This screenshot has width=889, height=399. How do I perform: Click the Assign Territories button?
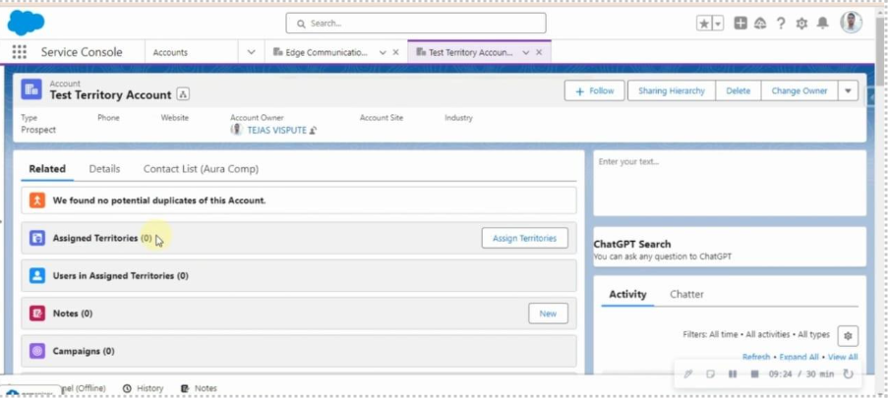coord(524,238)
